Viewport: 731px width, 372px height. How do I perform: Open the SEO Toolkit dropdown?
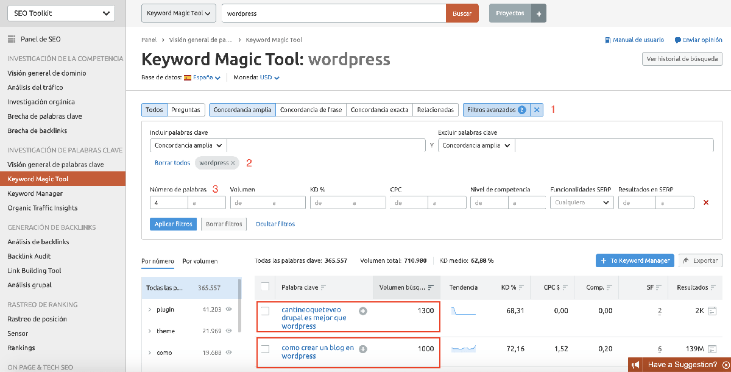(x=61, y=13)
